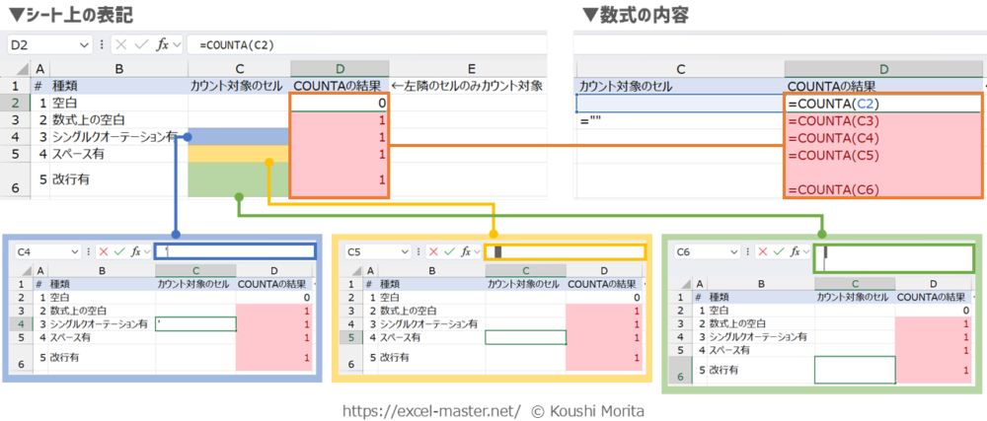The image size is (987, 421).
Task: Click the red cancel X in the C6 formula bar
Action: point(763,252)
